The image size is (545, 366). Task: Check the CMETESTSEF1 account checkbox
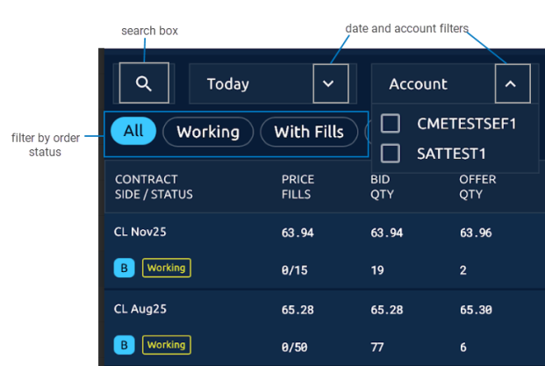[391, 123]
